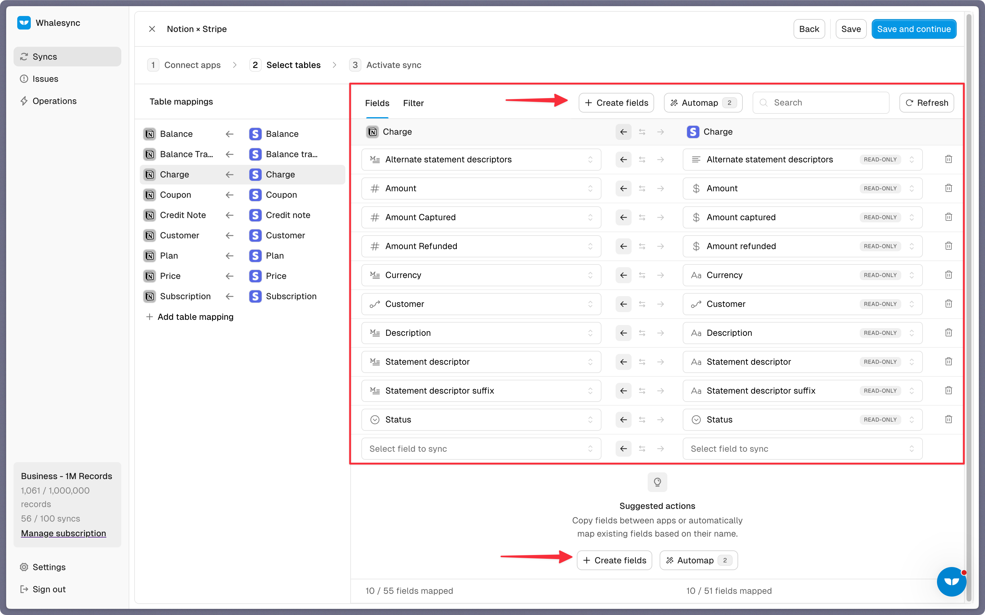Open the Syncs sidebar section

(x=67, y=57)
